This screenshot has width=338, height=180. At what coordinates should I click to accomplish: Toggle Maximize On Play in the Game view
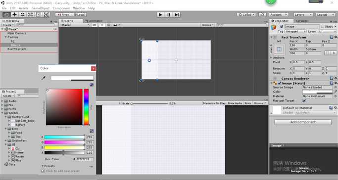coord(214,103)
